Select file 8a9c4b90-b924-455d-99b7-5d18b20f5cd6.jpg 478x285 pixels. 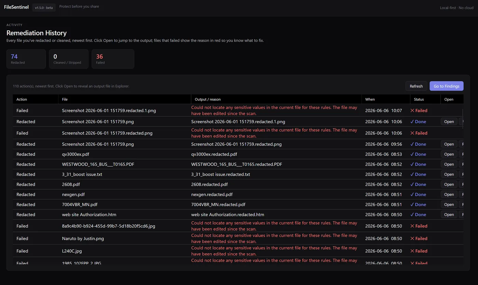(109, 226)
